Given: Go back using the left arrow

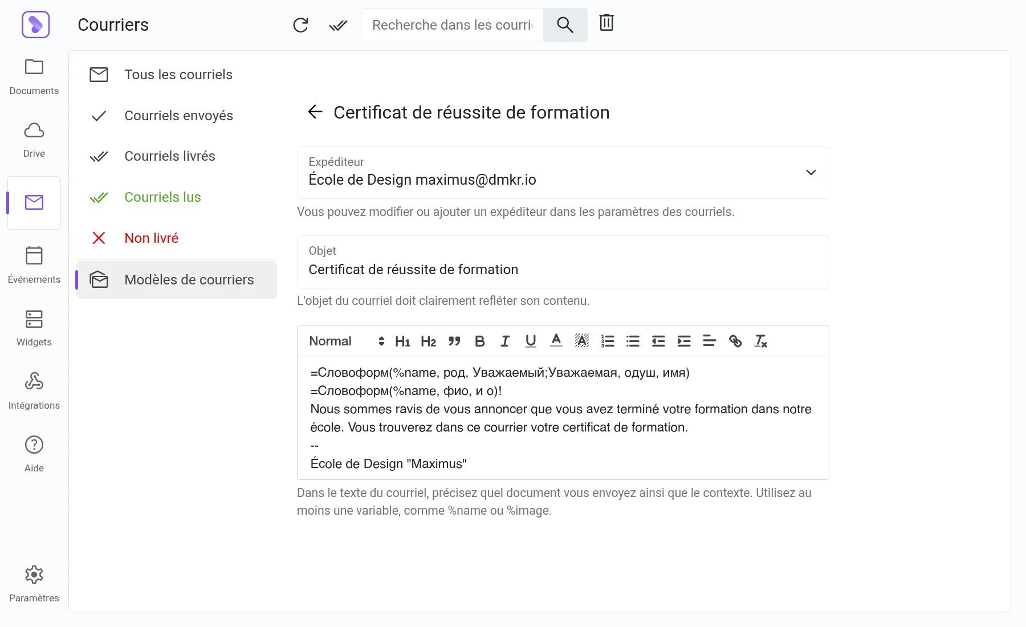Looking at the screenshot, I should pyautogui.click(x=315, y=112).
